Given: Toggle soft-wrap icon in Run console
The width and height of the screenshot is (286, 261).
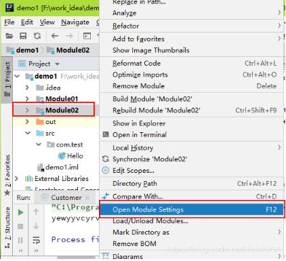Looking at the screenshot, I should tap(36, 240).
